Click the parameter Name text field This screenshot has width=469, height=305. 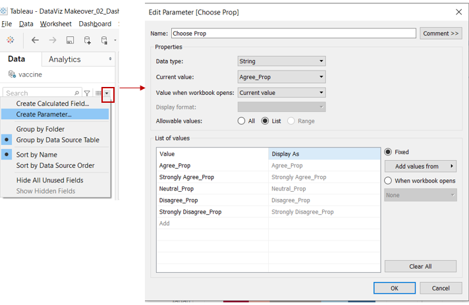[x=293, y=33]
